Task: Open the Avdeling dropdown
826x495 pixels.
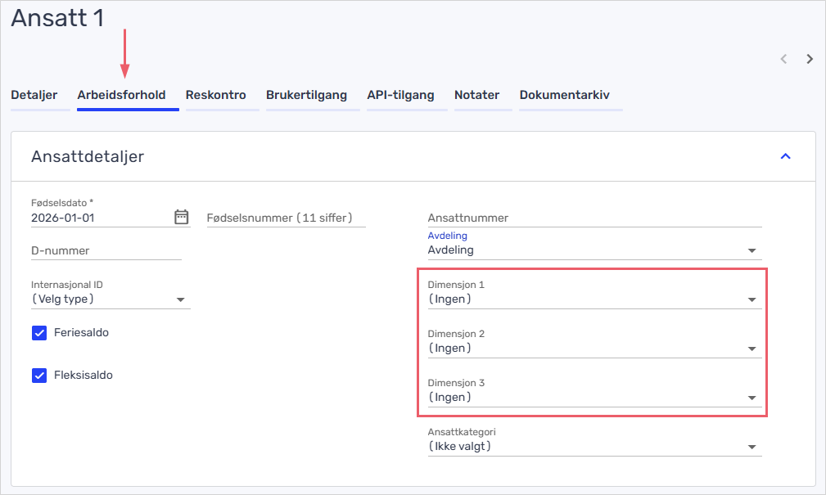Action: 594,250
